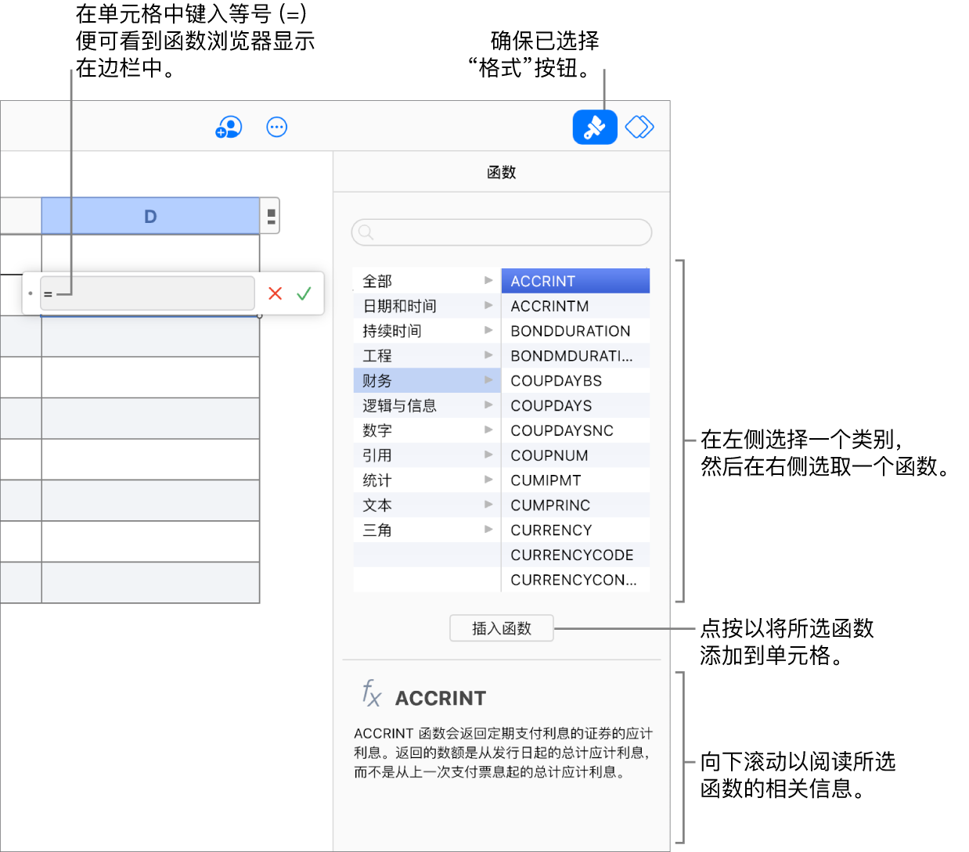Click the function search field
The image size is (969, 852).
pos(501,232)
